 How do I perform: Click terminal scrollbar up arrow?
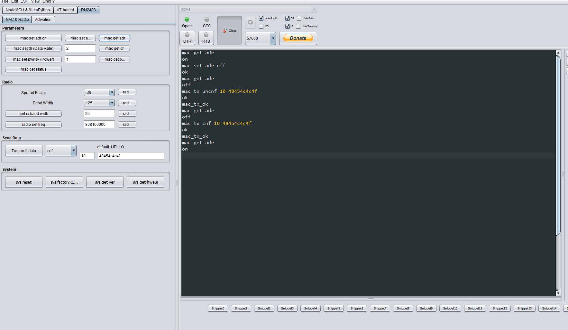(558, 52)
